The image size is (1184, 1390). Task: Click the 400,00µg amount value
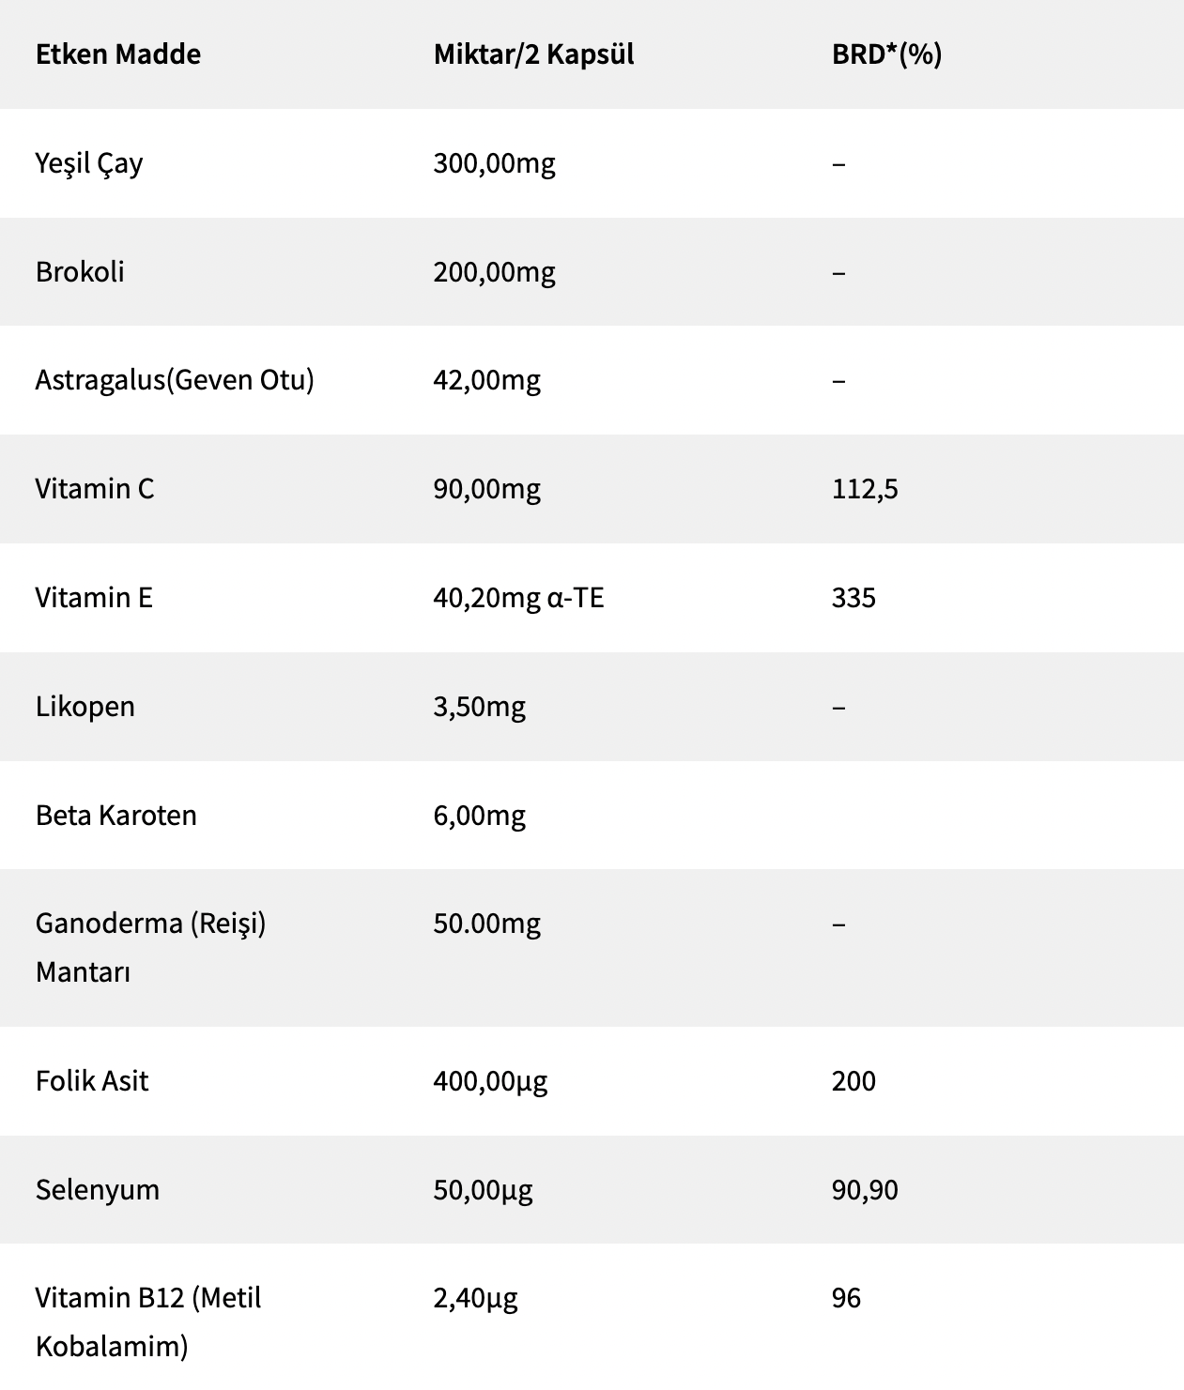coord(490,1081)
